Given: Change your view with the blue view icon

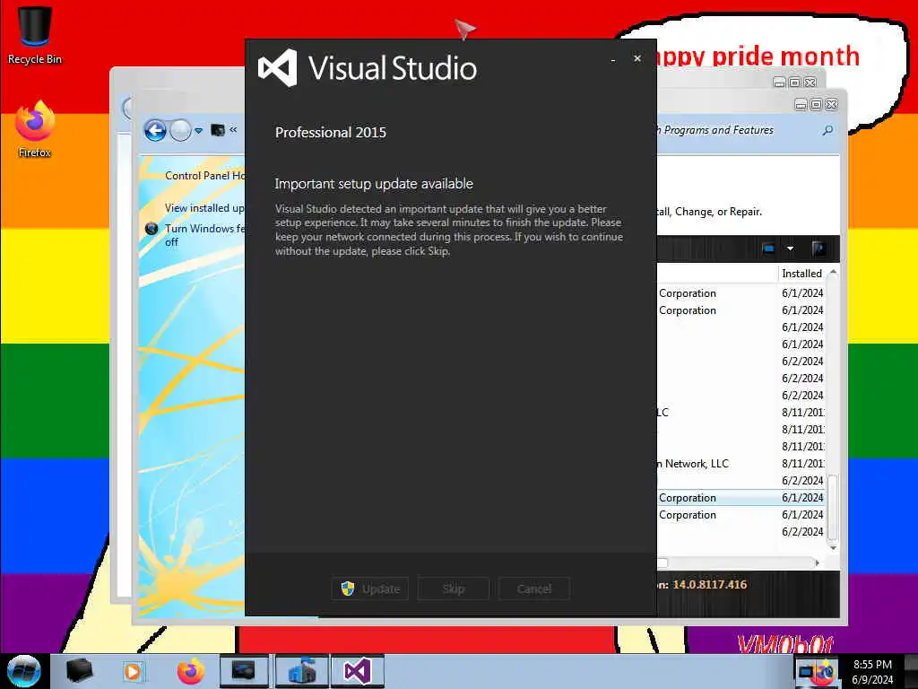Looking at the screenshot, I should tap(768, 249).
